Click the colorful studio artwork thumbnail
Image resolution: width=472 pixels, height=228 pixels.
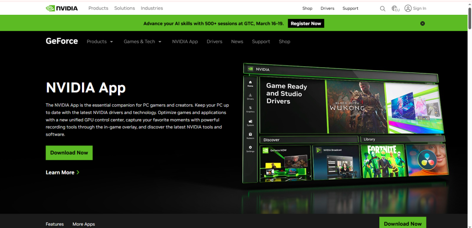tap(414, 108)
